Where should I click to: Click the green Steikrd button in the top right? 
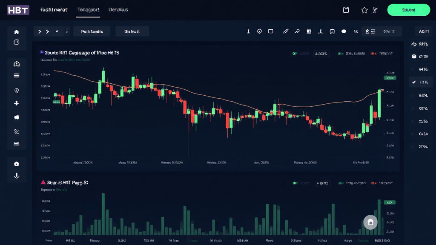[x=408, y=9]
